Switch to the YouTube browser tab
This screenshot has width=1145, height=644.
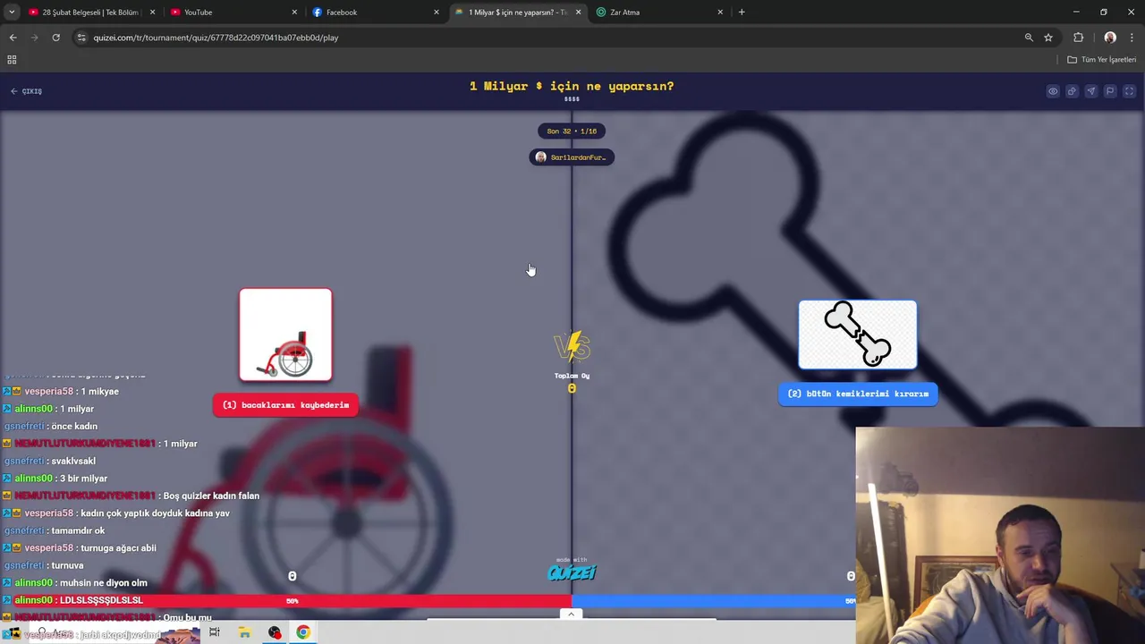[x=233, y=13]
